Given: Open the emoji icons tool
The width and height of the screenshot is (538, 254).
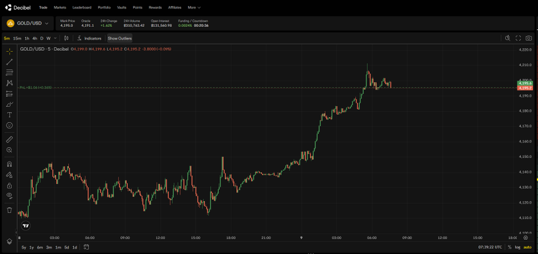Looking at the screenshot, I should [9, 126].
